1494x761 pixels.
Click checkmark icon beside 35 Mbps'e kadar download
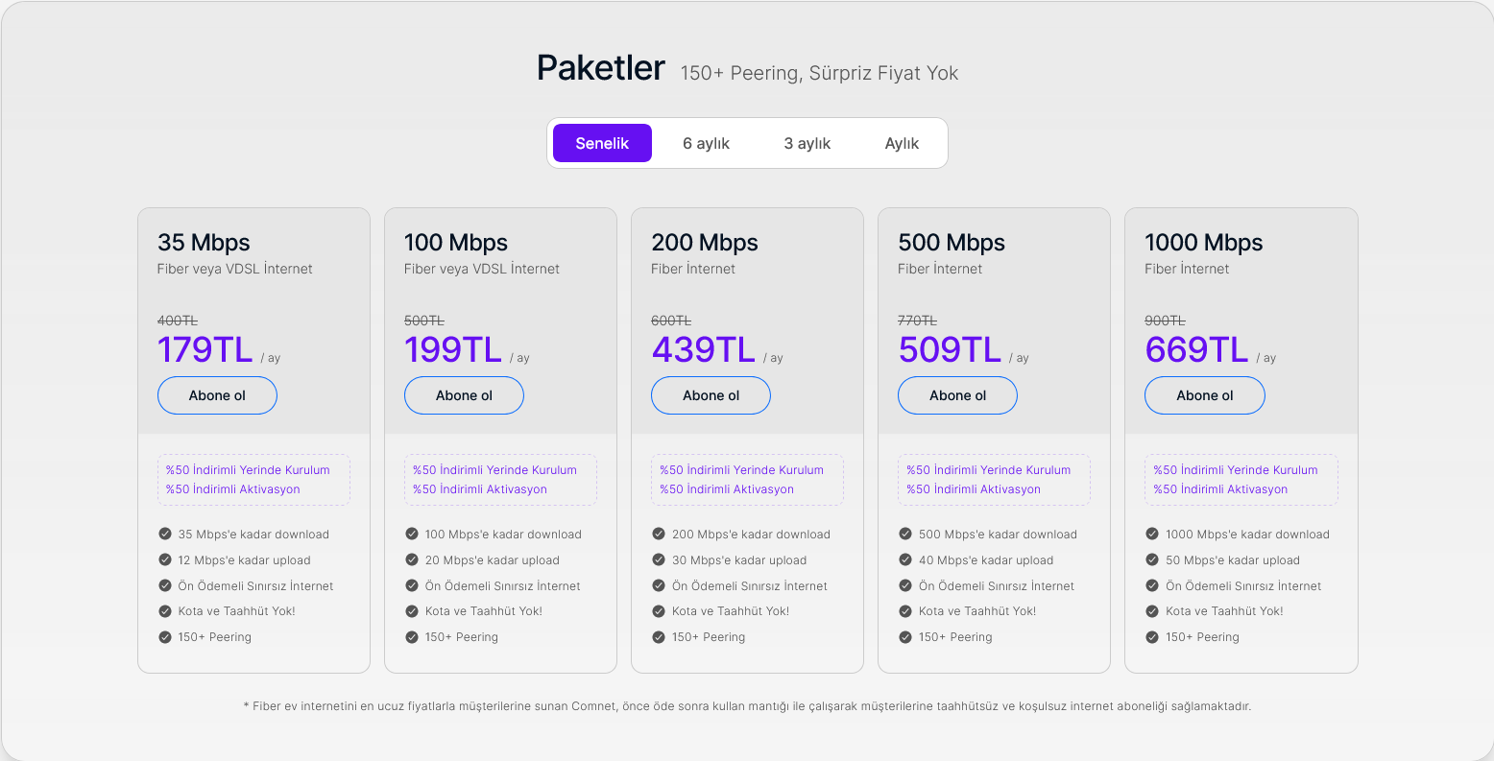(x=164, y=534)
